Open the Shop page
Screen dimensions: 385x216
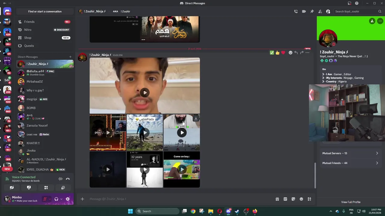45,38
